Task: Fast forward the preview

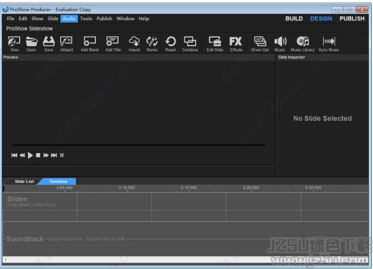Action: (46, 155)
